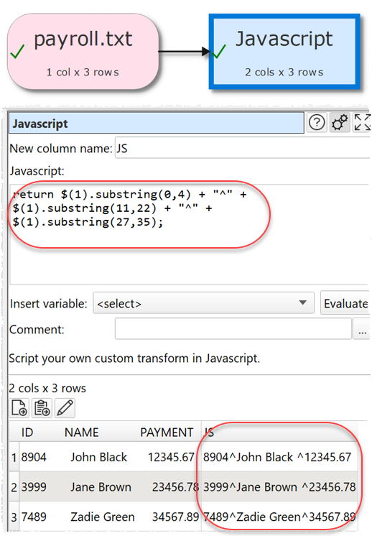This screenshot has width=372, height=536.
Task: Select the Javascript transform node
Action: [x=284, y=52]
